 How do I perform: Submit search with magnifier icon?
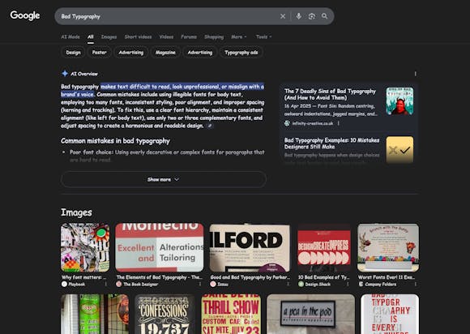[x=325, y=16]
